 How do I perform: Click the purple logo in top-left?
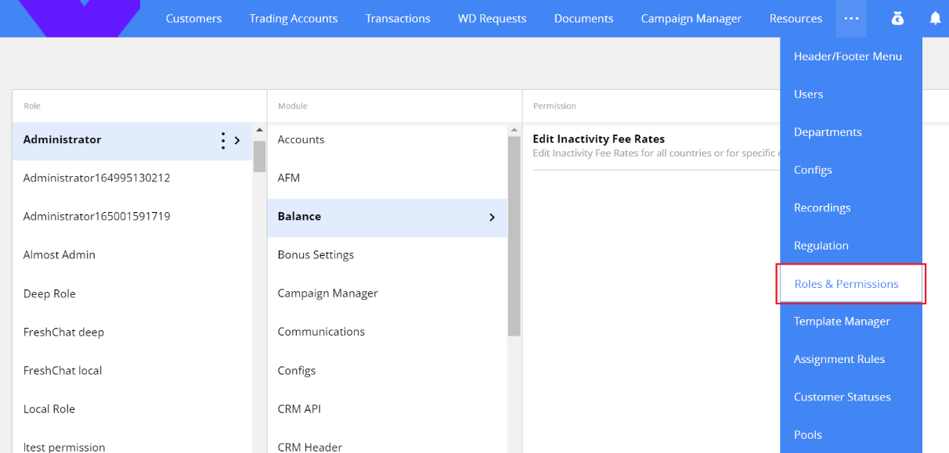78,17
